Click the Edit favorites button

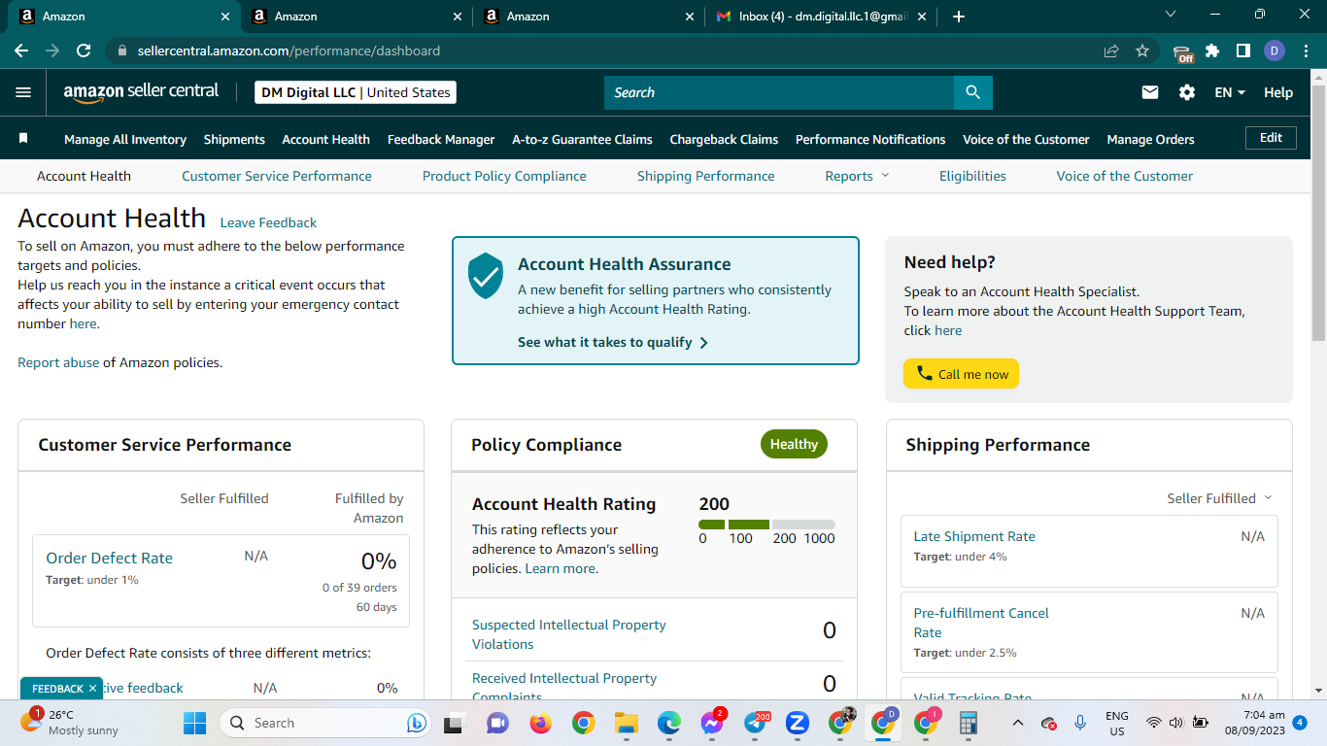tap(1271, 138)
